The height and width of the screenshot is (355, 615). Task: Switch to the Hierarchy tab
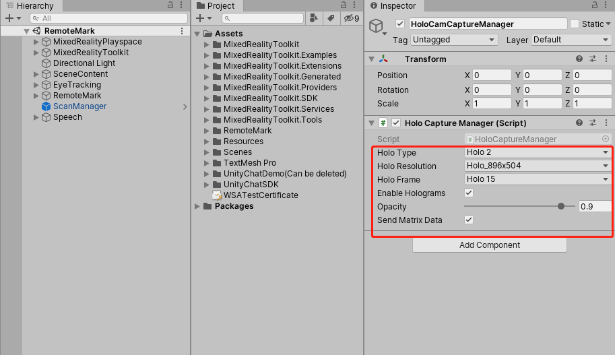click(30, 5)
